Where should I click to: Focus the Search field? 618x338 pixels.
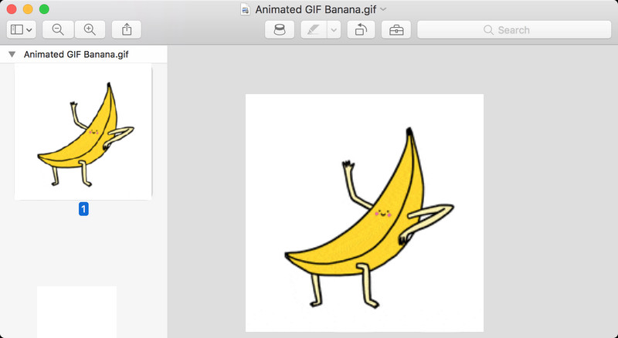tap(514, 30)
